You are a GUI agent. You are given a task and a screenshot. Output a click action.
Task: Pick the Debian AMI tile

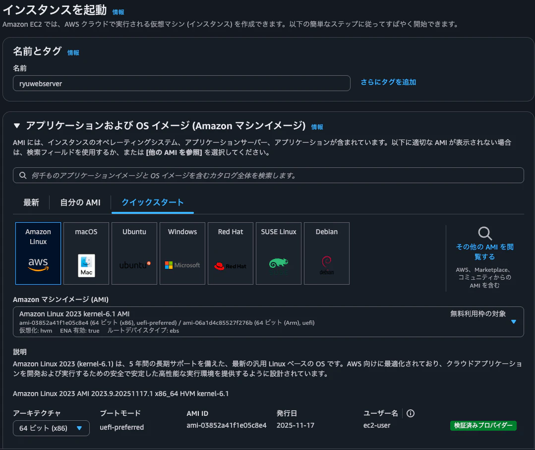tap(327, 253)
